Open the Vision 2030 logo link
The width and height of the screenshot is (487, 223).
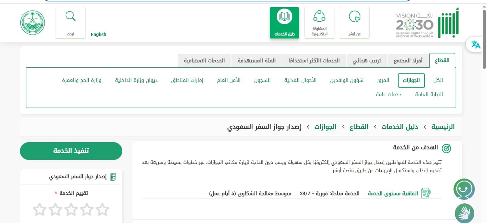(x=415, y=25)
